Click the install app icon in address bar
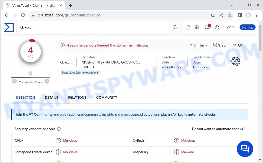 [x=213, y=15]
